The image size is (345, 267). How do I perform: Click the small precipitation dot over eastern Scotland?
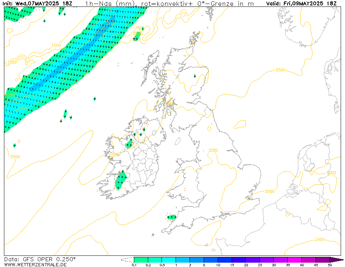[195, 76]
